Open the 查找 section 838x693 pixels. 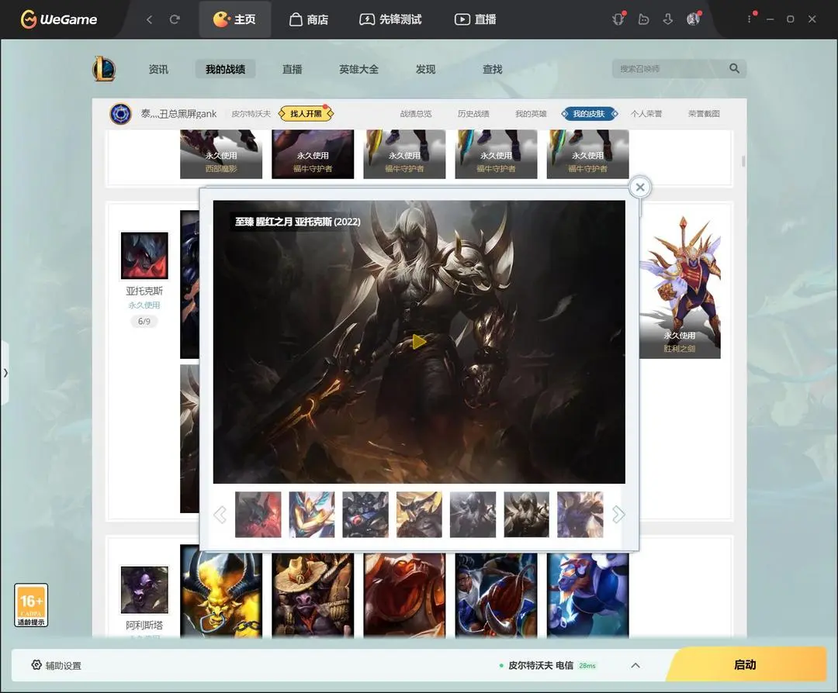pos(492,70)
